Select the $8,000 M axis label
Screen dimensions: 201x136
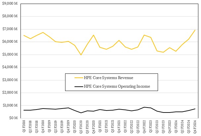click(10, 16)
